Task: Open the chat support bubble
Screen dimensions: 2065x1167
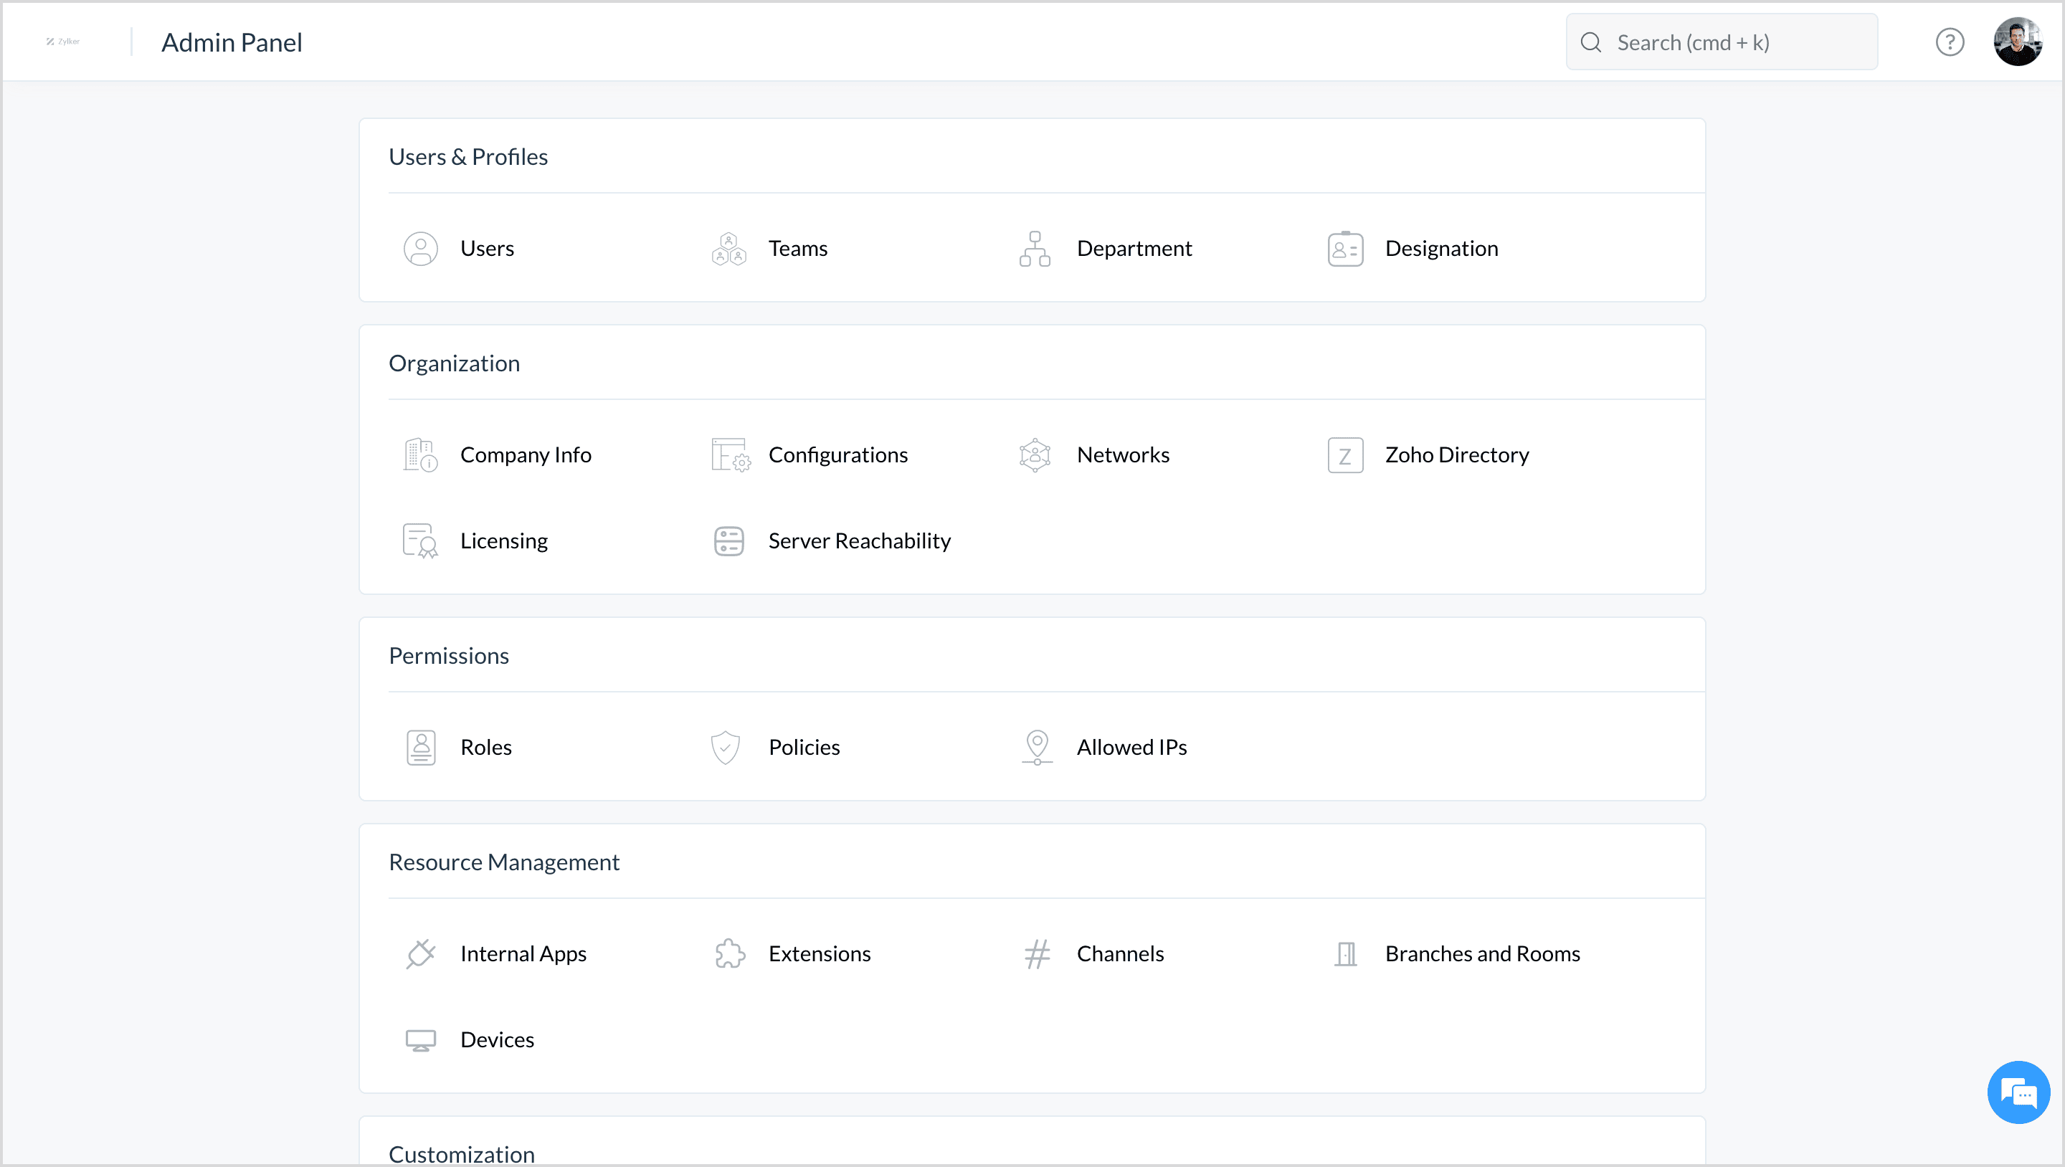Action: [x=2018, y=1092]
